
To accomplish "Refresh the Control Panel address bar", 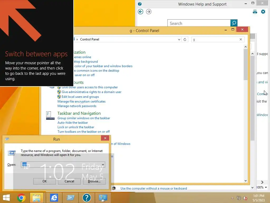I will [185, 39].
